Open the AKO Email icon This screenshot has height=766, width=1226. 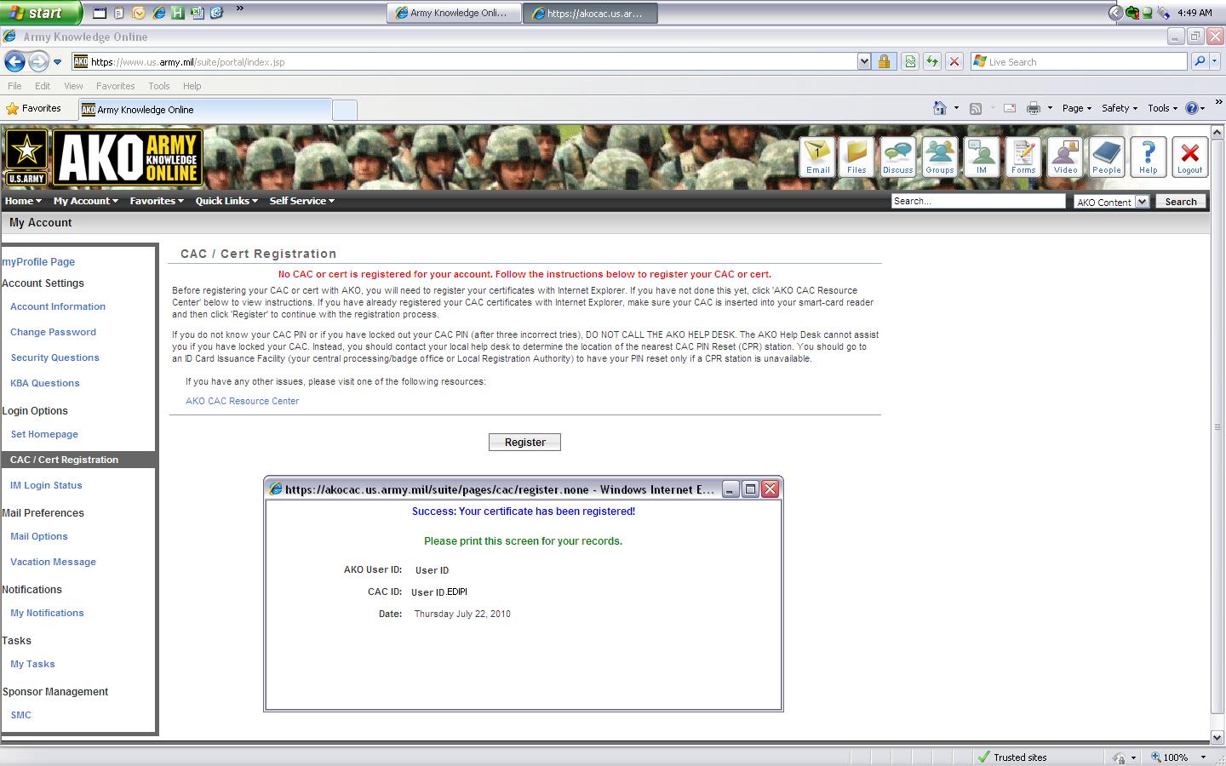coord(817,157)
